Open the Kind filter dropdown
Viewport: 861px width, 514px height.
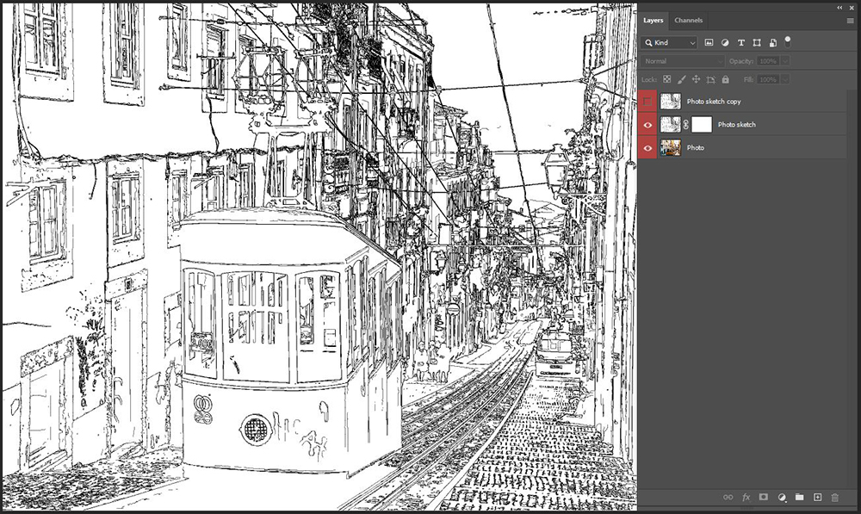pyautogui.click(x=669, y=42)
